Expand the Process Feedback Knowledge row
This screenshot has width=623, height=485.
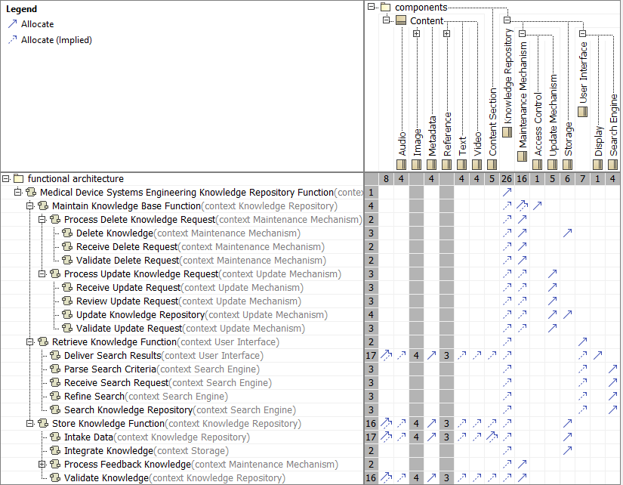pos(42,465)
